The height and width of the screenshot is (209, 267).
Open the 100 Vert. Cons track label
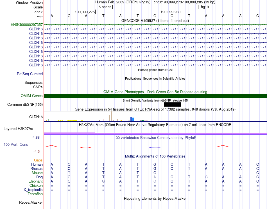[16, 144]
